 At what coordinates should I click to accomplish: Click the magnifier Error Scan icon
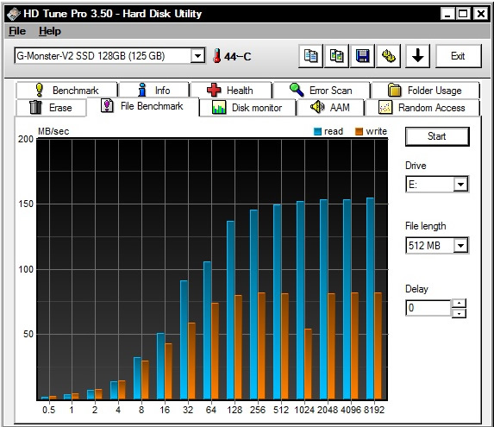(x=297, y=90)
